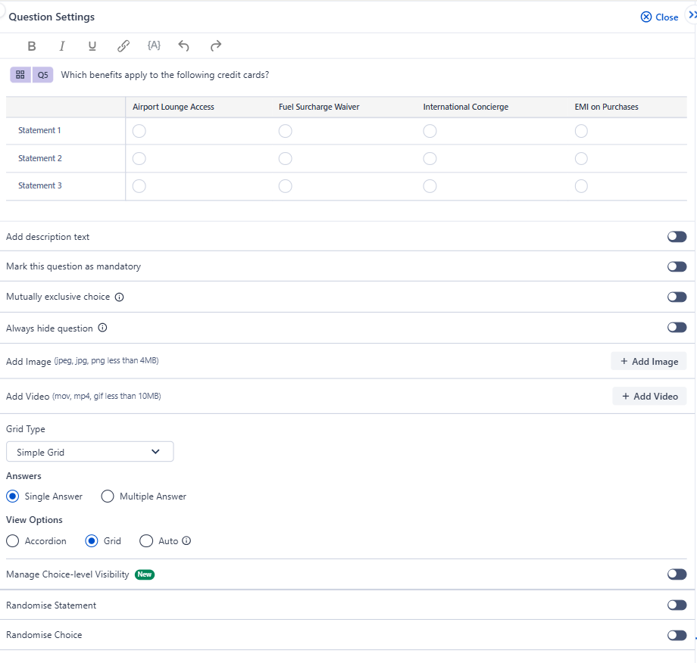
Task: Select the Multiple Answer radio option
Action: (x=108, y=496)
